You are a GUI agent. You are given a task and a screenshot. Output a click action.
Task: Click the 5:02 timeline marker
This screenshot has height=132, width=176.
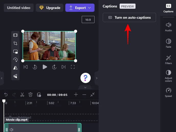click(x=51, y=103)
